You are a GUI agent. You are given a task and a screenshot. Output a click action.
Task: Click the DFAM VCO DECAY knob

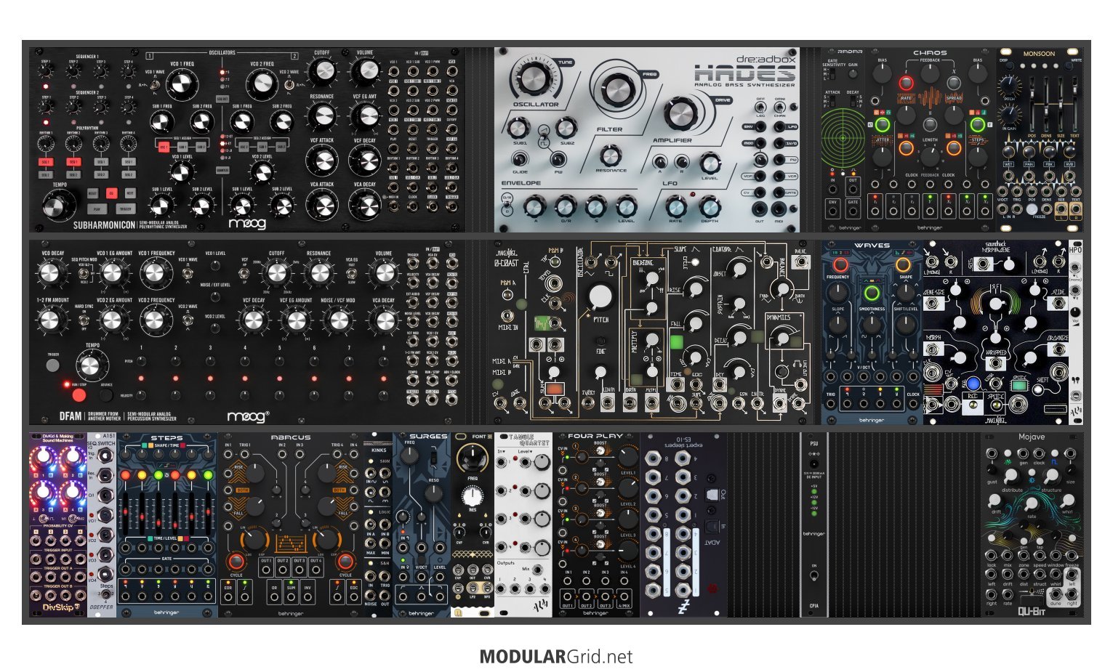tap(49, 274)
